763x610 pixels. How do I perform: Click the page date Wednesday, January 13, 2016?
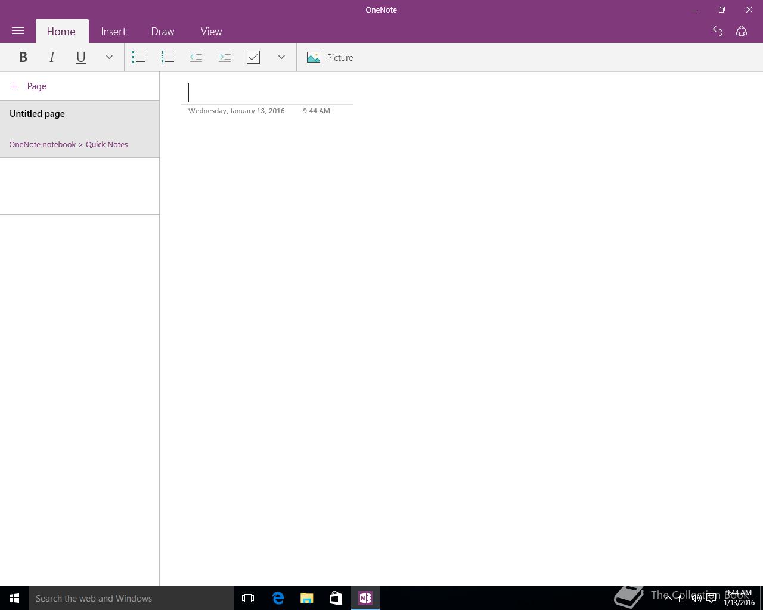coord(237,111)
